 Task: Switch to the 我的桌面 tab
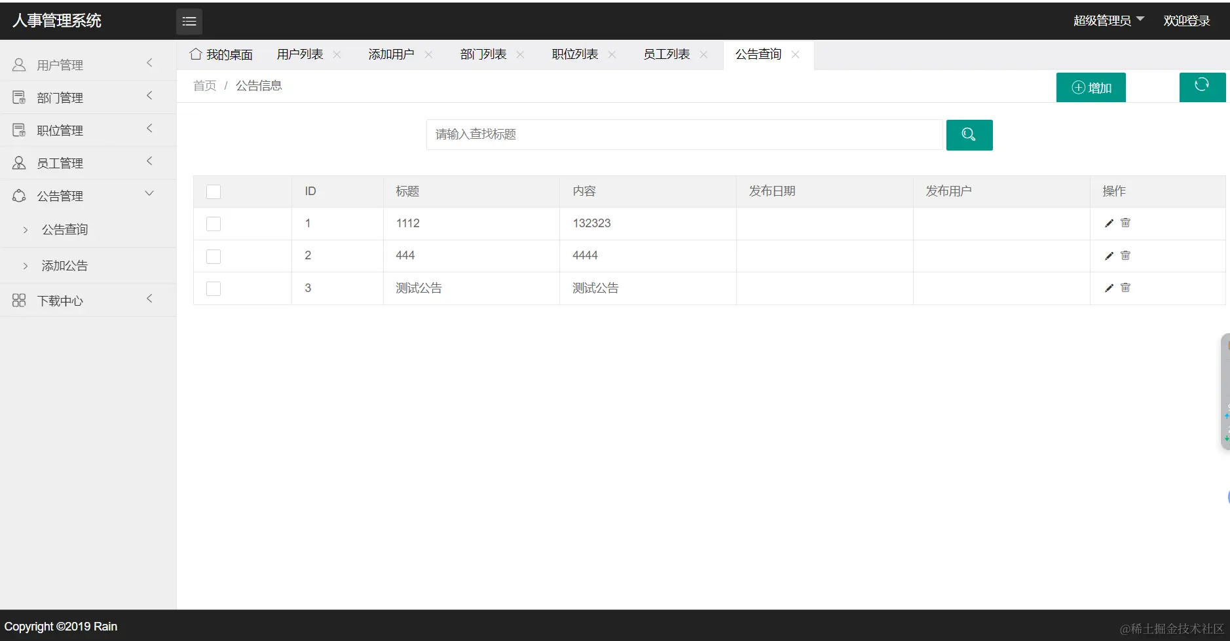coord(221,54)
